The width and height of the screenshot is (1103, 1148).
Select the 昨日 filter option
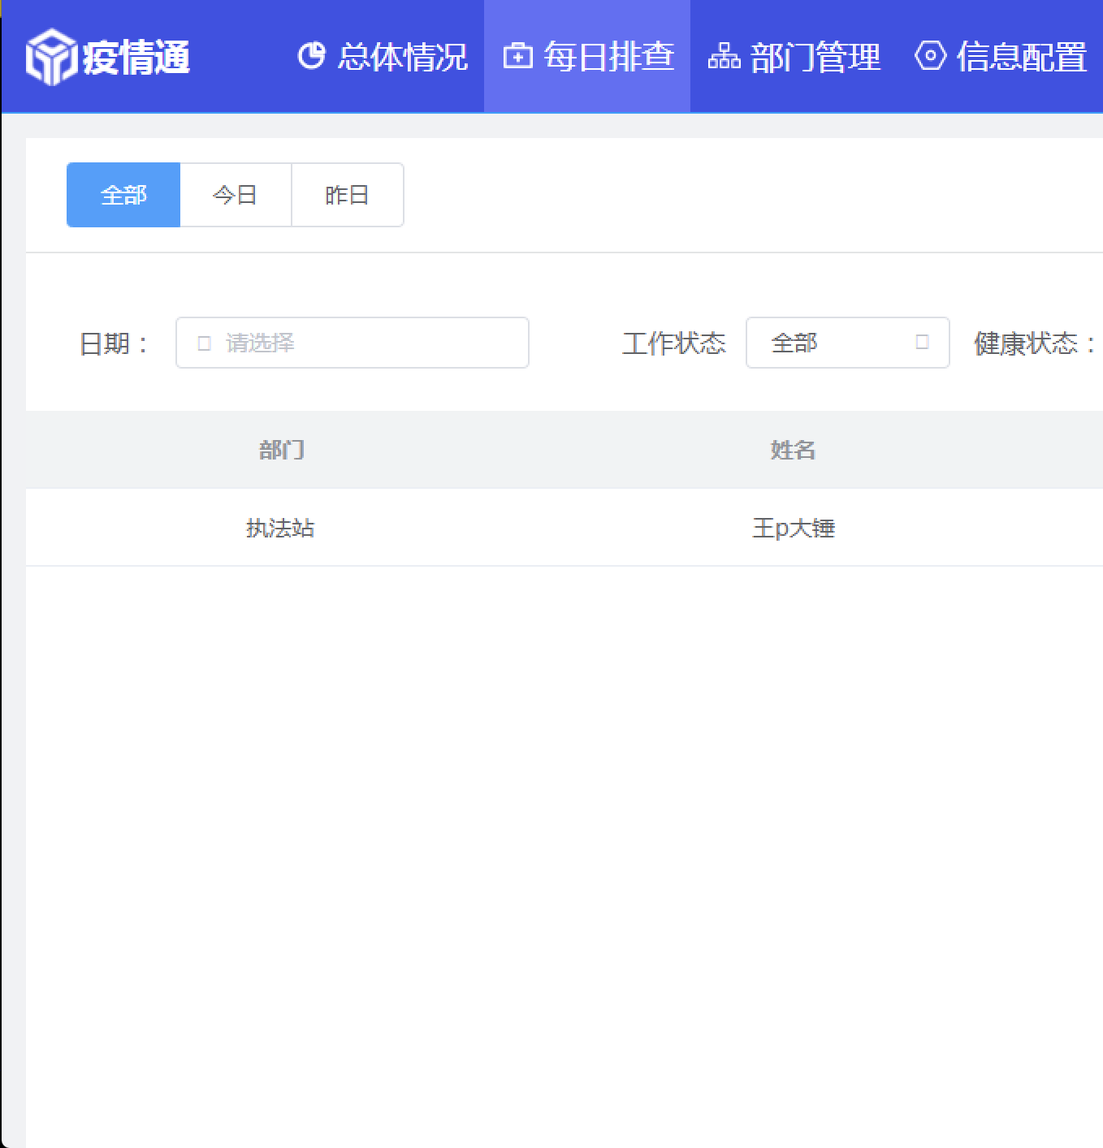[348, 195]
